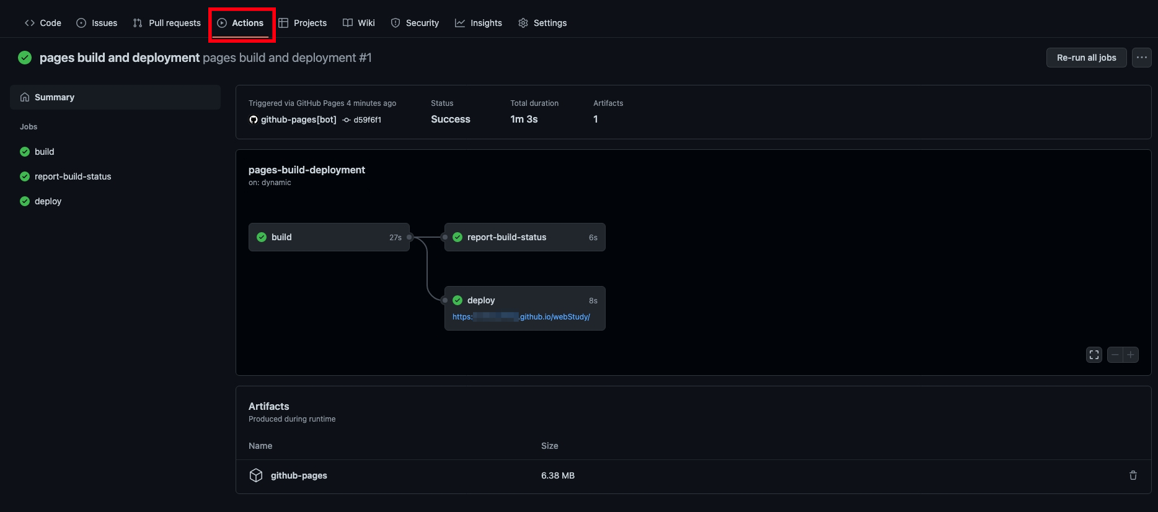Screen dimensions: 1158x512
Task: Click the Re-run all jobs button
Action: 1086,58
